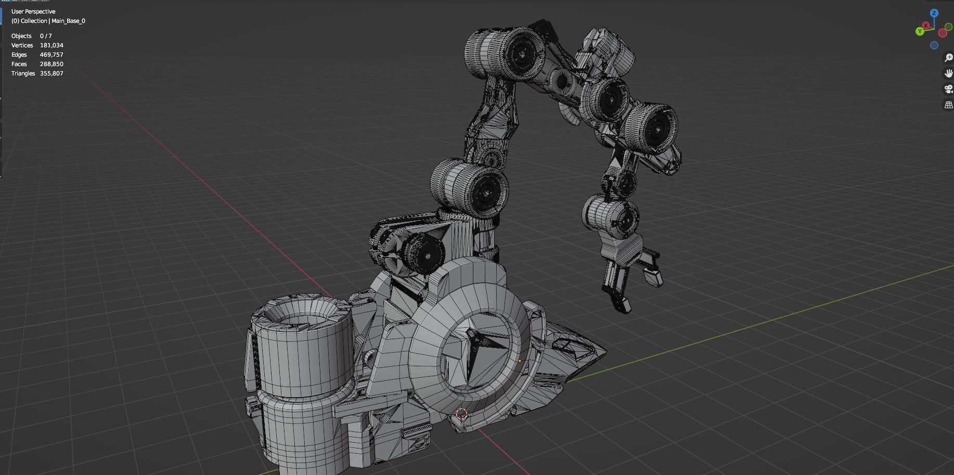Click the Vertices '181,034' statistic

[51, 45]
